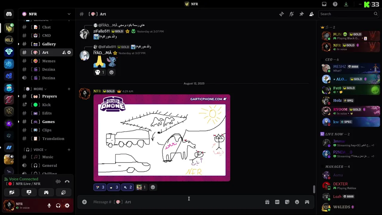Collapse the MORE category
This screenshot has width=382, height=215.
click(40, 89)
